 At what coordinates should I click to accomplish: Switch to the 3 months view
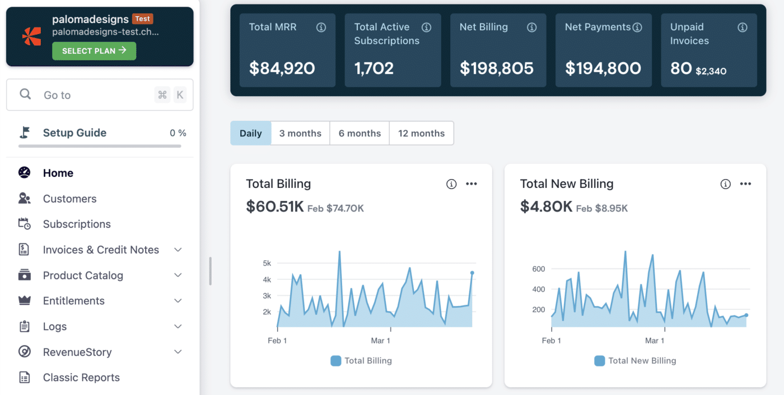[300, 133]
